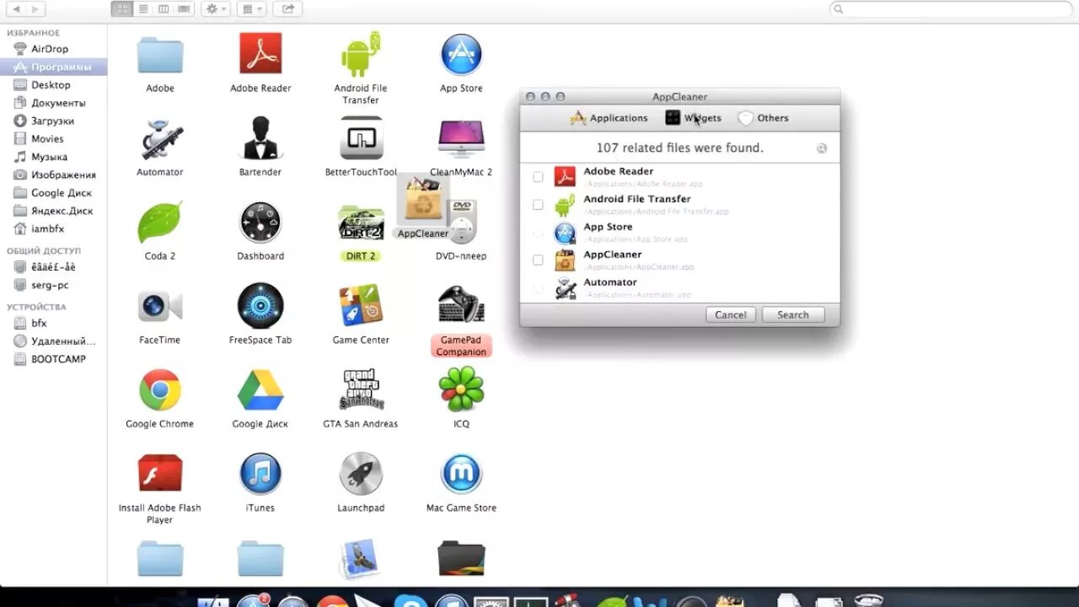This screenshot has height=607, width=1079.
Task: Select the GTA San Andreas icon
Action: tap(361, 389)
